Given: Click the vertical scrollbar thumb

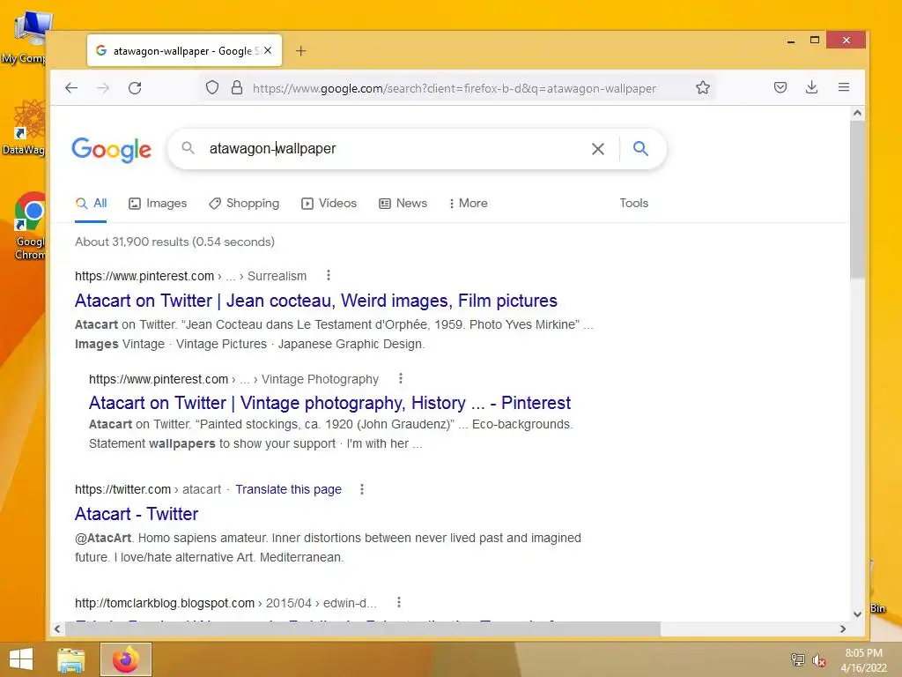Looking at the screenshot, I should tap(857, 200).
